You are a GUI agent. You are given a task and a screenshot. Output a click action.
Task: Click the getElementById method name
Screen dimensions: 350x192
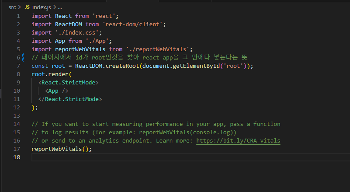[x=197, y=66]
